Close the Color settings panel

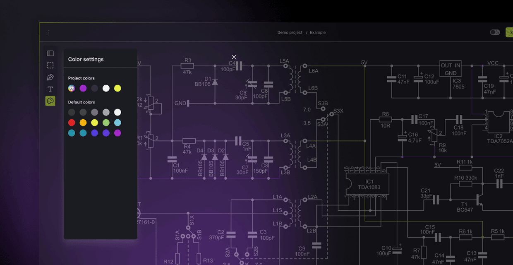coord(234,57)
